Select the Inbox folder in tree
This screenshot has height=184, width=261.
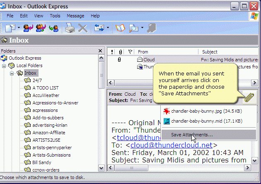30,73
